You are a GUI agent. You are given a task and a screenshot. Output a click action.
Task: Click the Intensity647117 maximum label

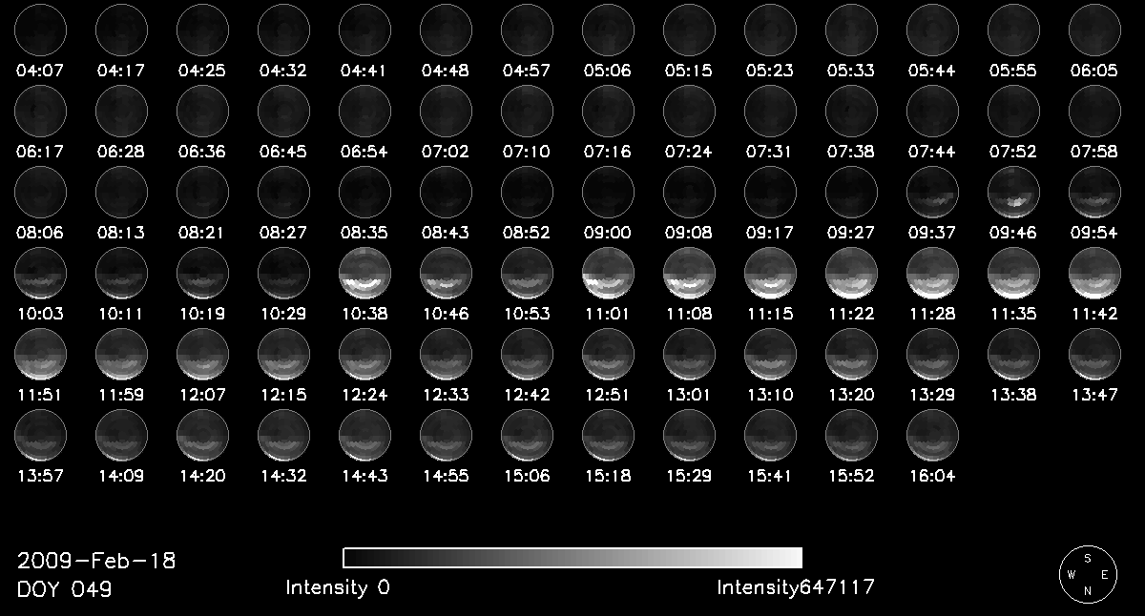pos(795,587)
